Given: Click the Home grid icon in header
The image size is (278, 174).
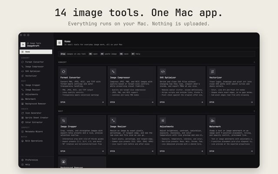Looking at the screenshot, I should click(60, 43).
